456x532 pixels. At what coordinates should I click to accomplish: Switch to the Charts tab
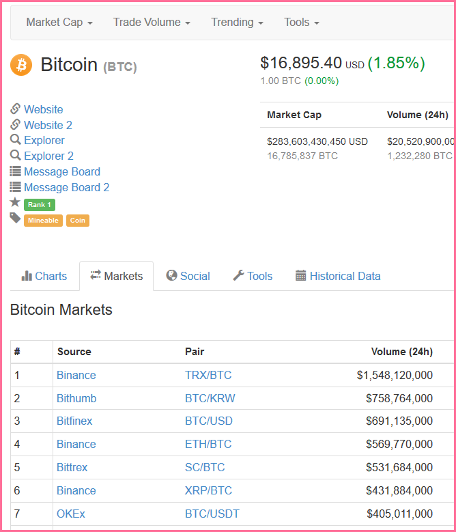(44, 276)
